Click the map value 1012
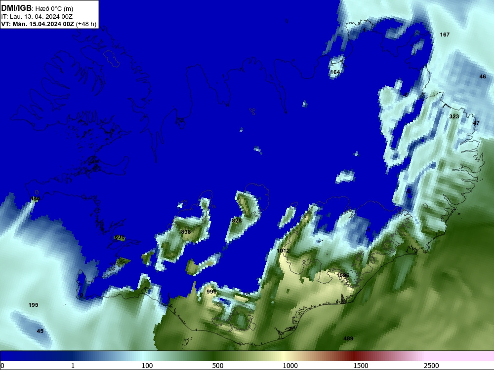Viewport: 494px width, 370px height. click(x=283, y=251)
